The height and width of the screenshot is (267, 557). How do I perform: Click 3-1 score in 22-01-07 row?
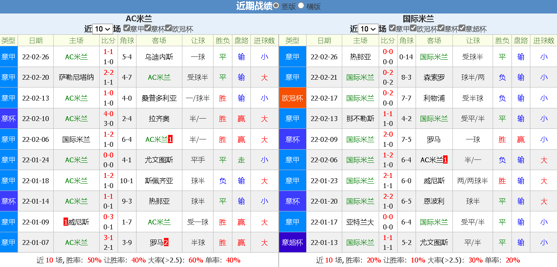pyautogui.click(x=108, y=238)
